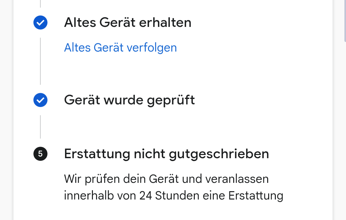Click the text line innerhalb von 24 Stunden
This screenshot has width=346, height=220.
pos(174,196)
